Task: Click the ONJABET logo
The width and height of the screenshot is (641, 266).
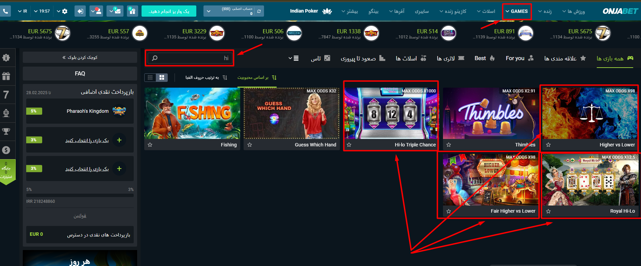Action: 620,11
